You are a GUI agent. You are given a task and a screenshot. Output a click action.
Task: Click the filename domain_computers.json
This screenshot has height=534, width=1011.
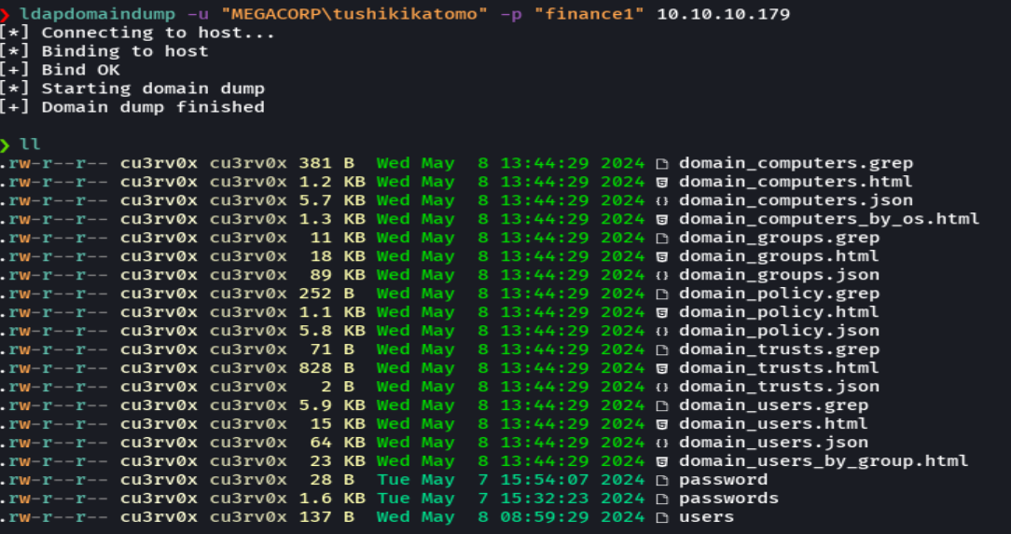click(796, 201)
